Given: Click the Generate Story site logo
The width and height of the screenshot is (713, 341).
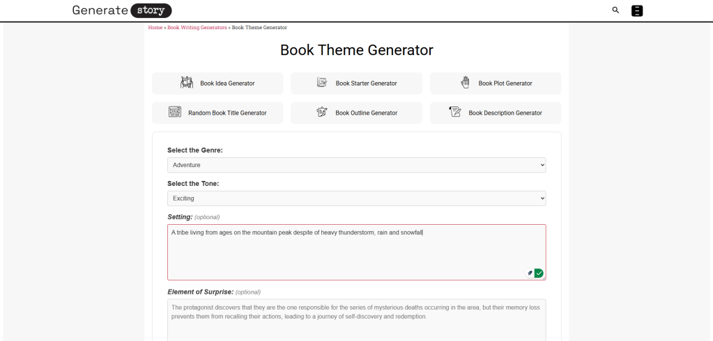Looking at the screenshot, I should [x=122, y=10].
